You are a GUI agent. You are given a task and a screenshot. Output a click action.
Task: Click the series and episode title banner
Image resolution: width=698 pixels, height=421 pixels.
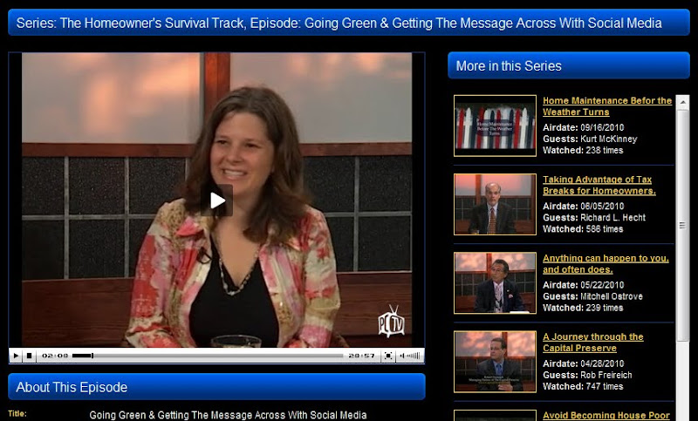click(x=349, y=23)
